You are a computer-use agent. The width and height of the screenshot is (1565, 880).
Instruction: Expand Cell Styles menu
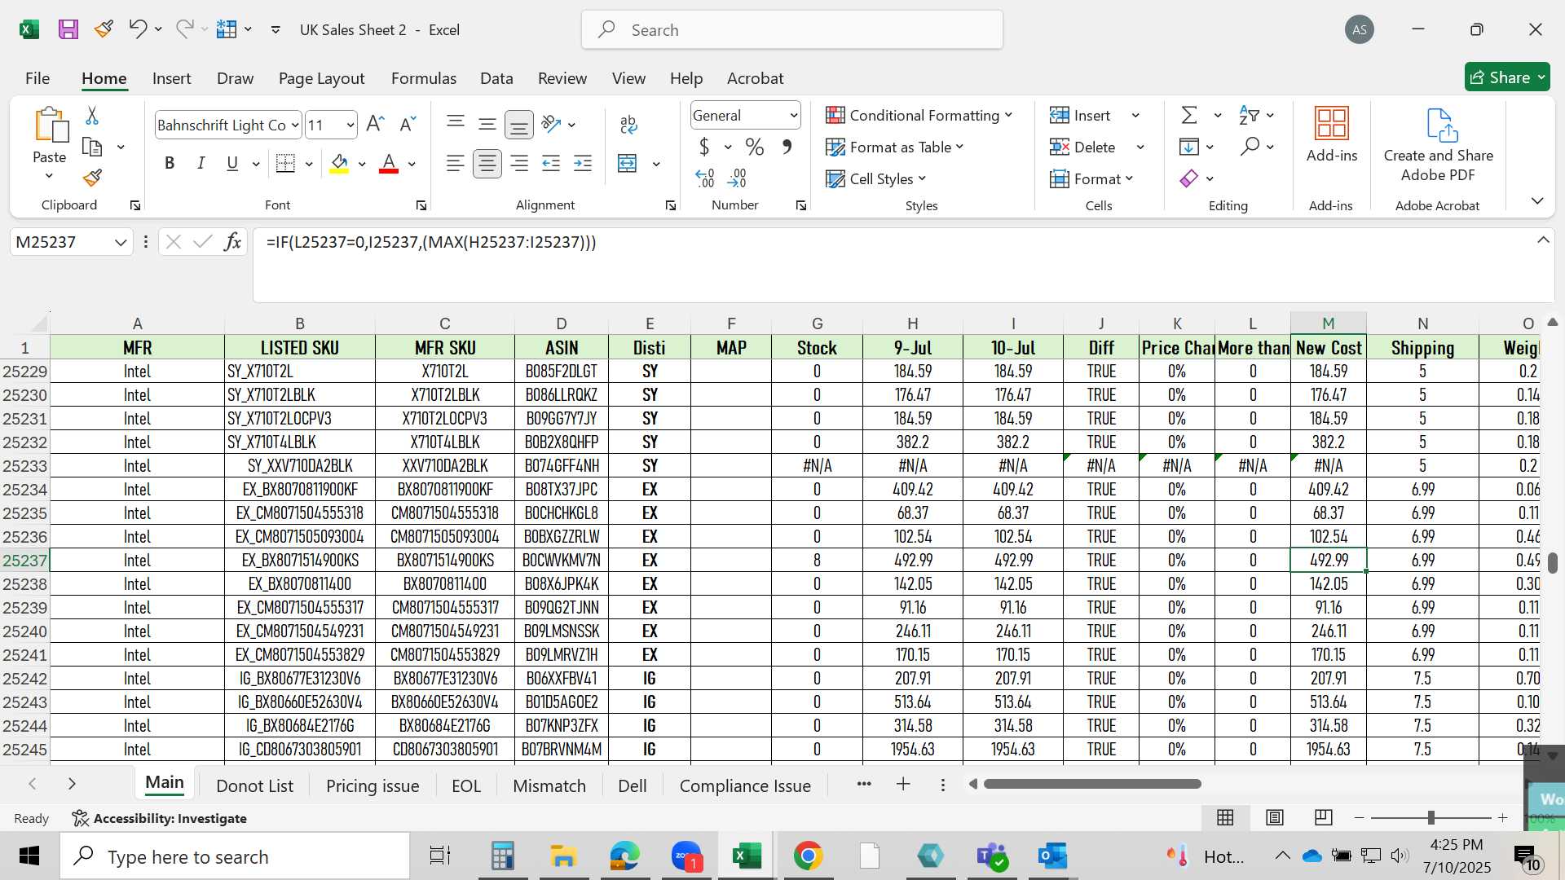(875, 179)
